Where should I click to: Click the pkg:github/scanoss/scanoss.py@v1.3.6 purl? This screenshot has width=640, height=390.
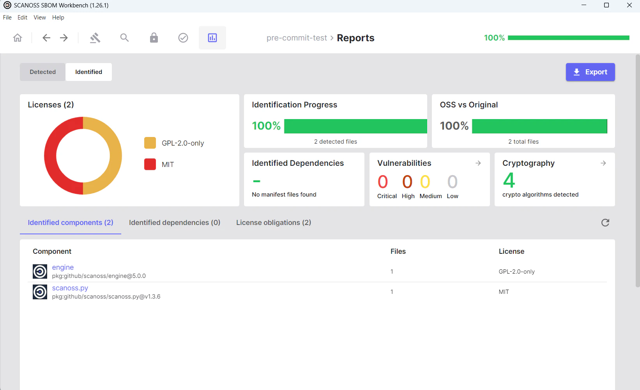pyautogui.click(x=106, y=297)
